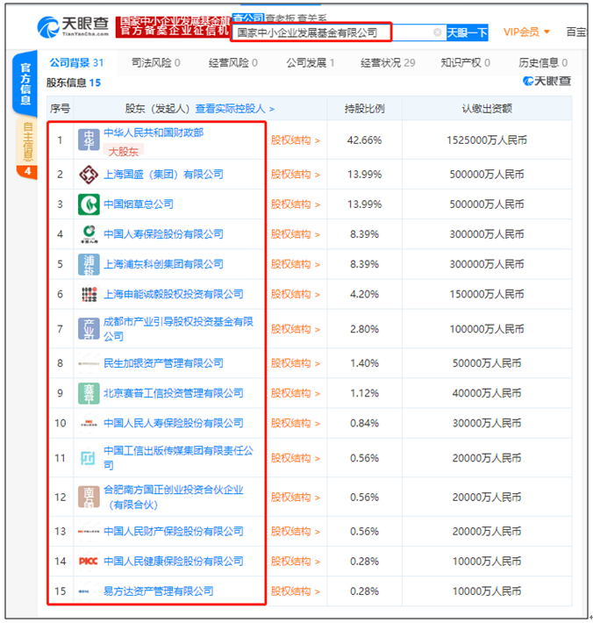Expand 股权结构 for 北京赛普工信投资管理
The height and width of the screenshot is (623, 593).
pyautogui.click(x=295, y=393)
